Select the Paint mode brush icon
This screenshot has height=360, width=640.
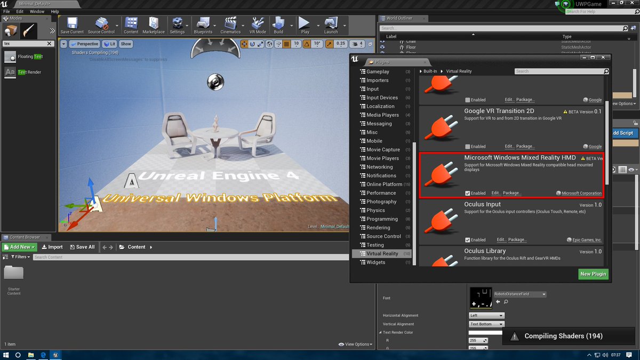tap(29, 31)
